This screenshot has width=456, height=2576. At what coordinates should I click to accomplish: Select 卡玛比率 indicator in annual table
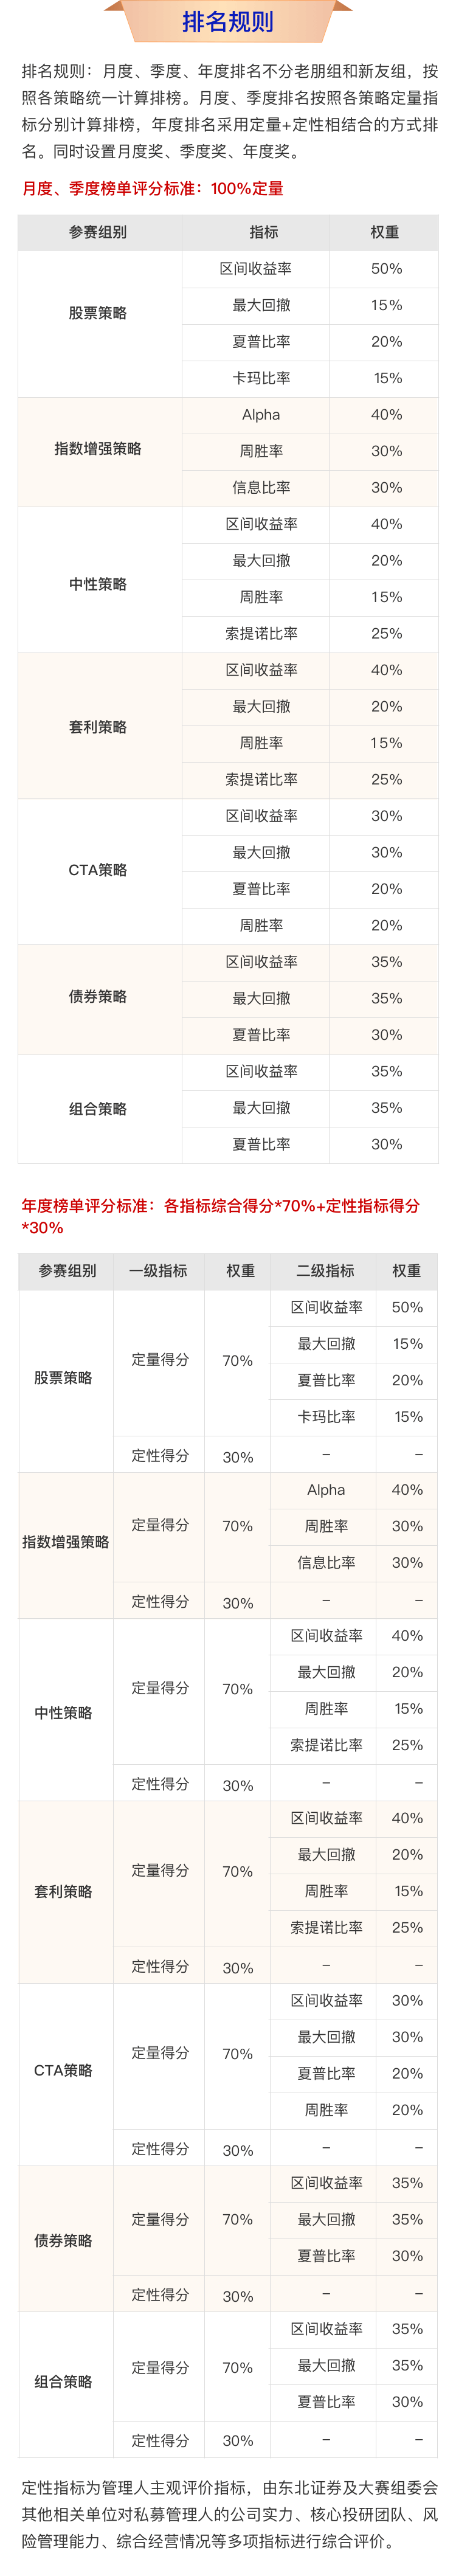click(x=326, y=1416)
